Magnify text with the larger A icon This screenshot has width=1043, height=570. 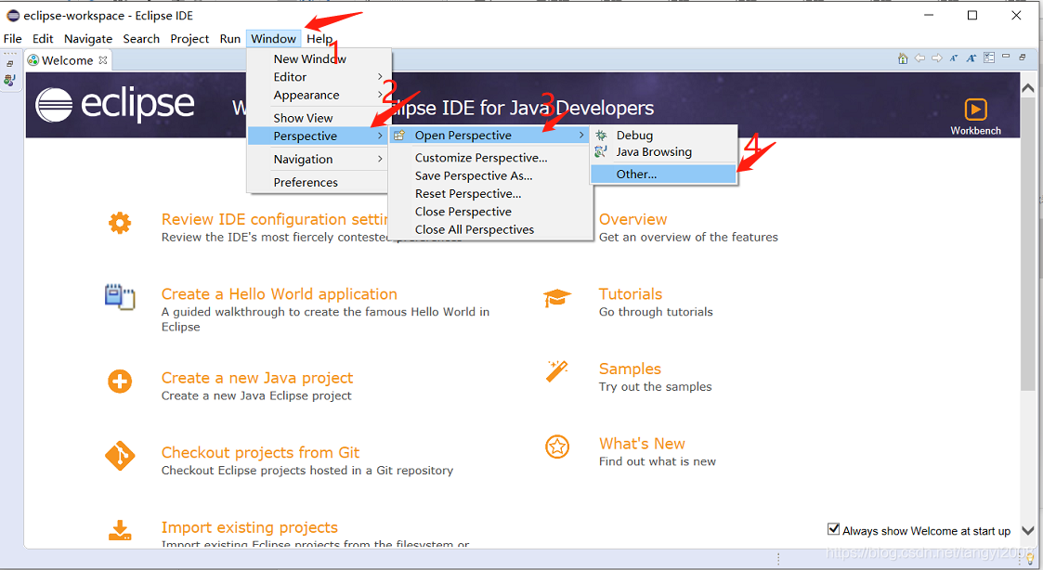coord(971,58)
